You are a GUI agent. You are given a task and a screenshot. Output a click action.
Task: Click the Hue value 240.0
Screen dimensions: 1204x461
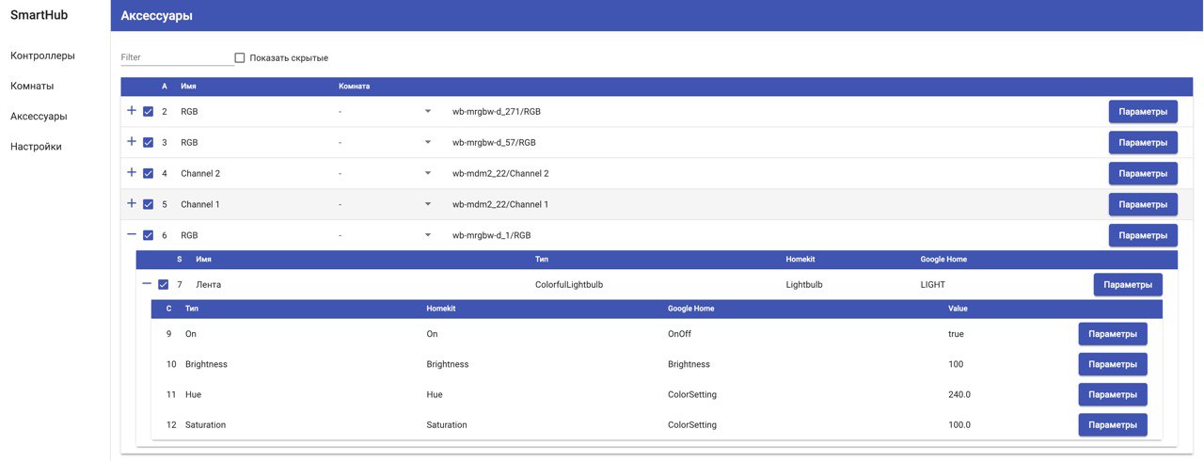click(959, 395)
